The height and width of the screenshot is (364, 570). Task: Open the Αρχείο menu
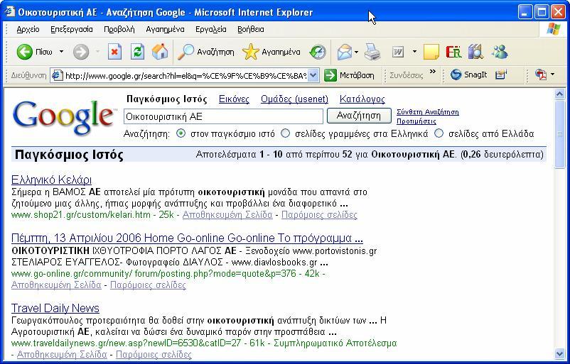pos(28,29)
